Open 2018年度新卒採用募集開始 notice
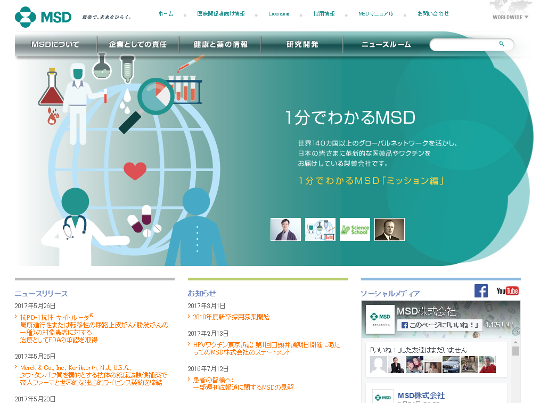Screen dimensions: 548x403 (x=231, y=317)
